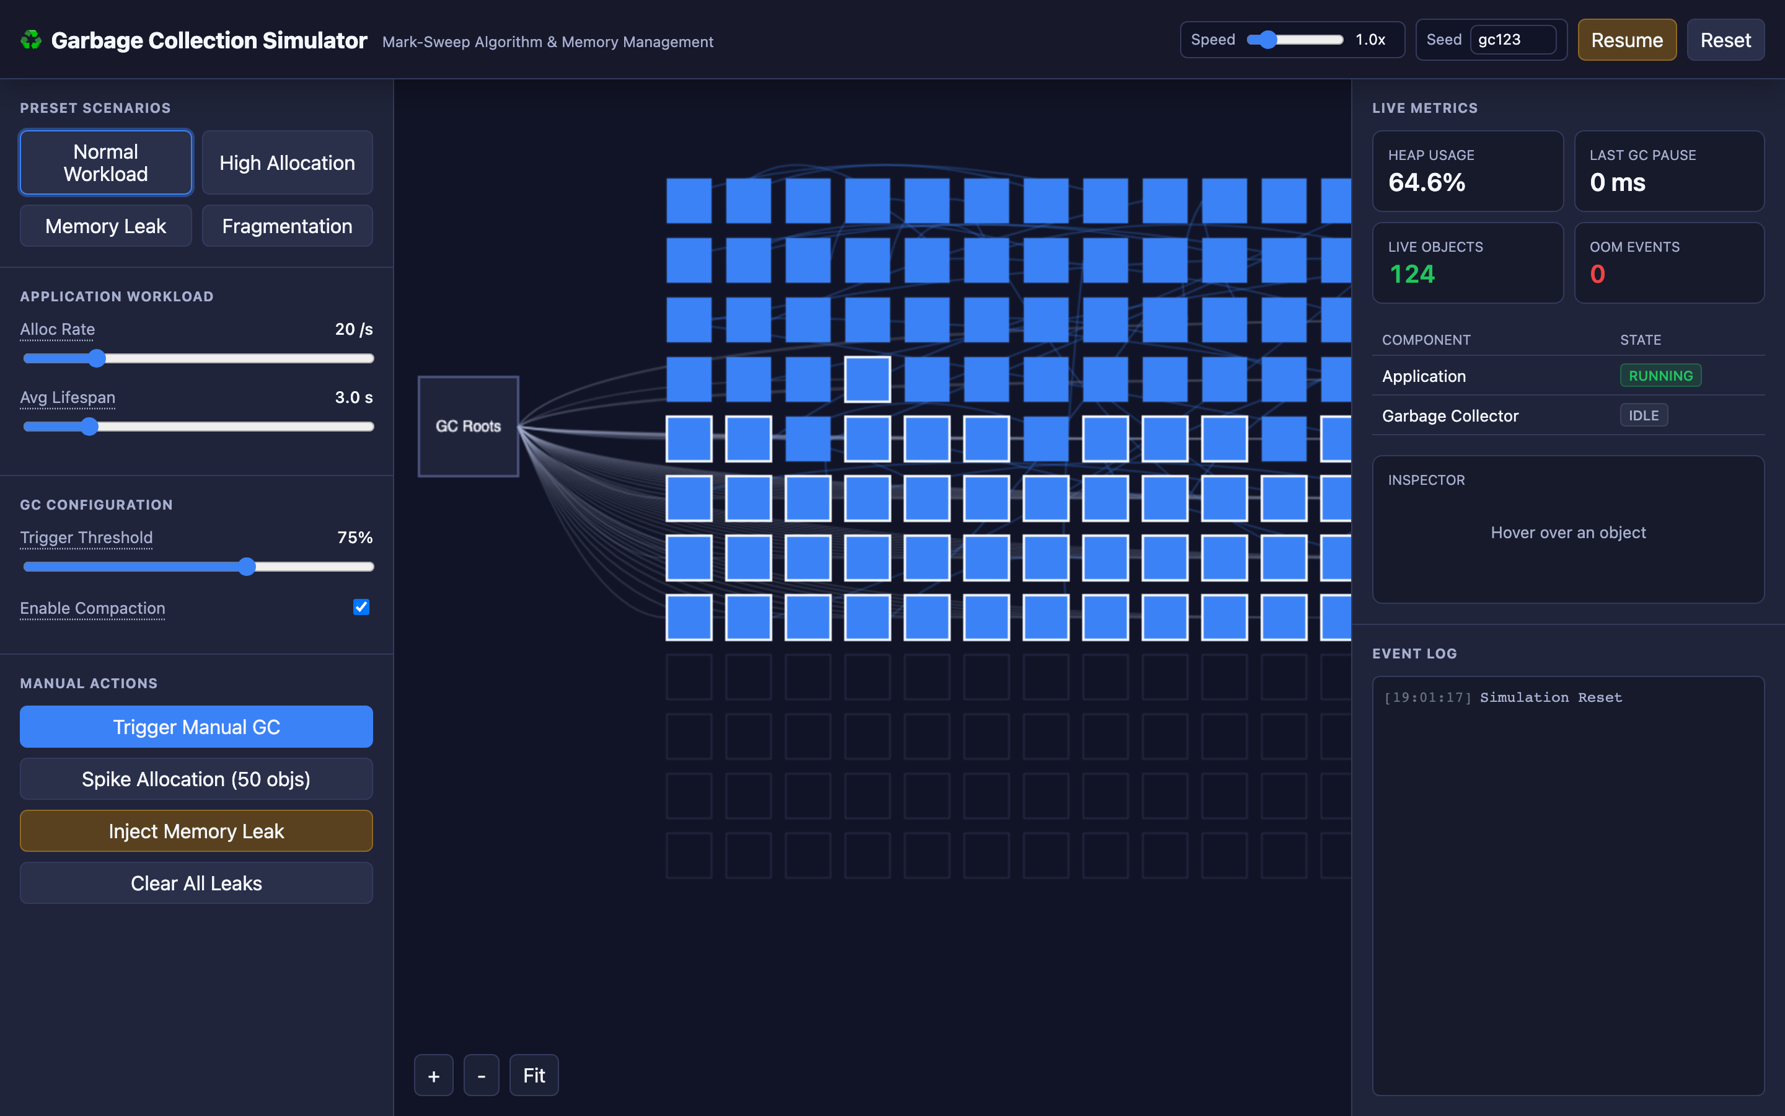Click the Resume button

pos(1626,40)
